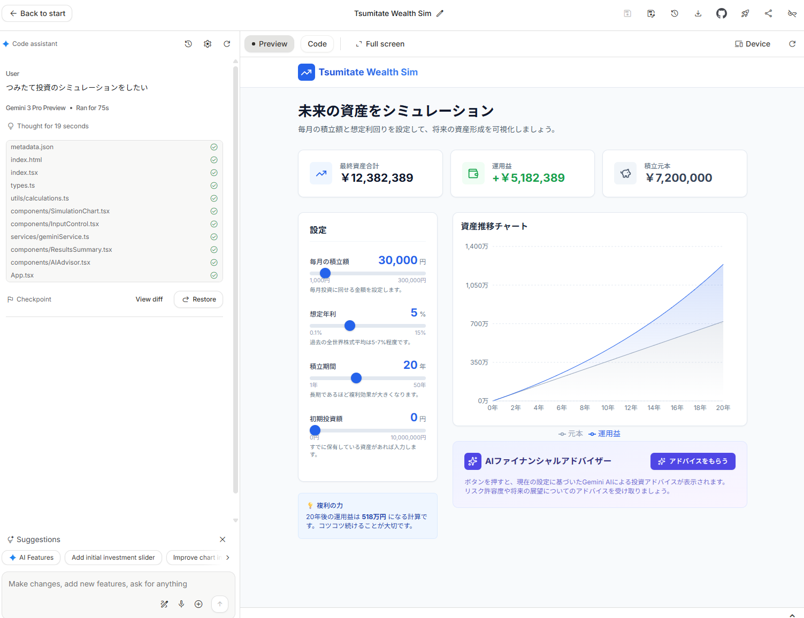Show more suggestions with the right chevron
The image size is (804, 618).
[x=228, y=558]
